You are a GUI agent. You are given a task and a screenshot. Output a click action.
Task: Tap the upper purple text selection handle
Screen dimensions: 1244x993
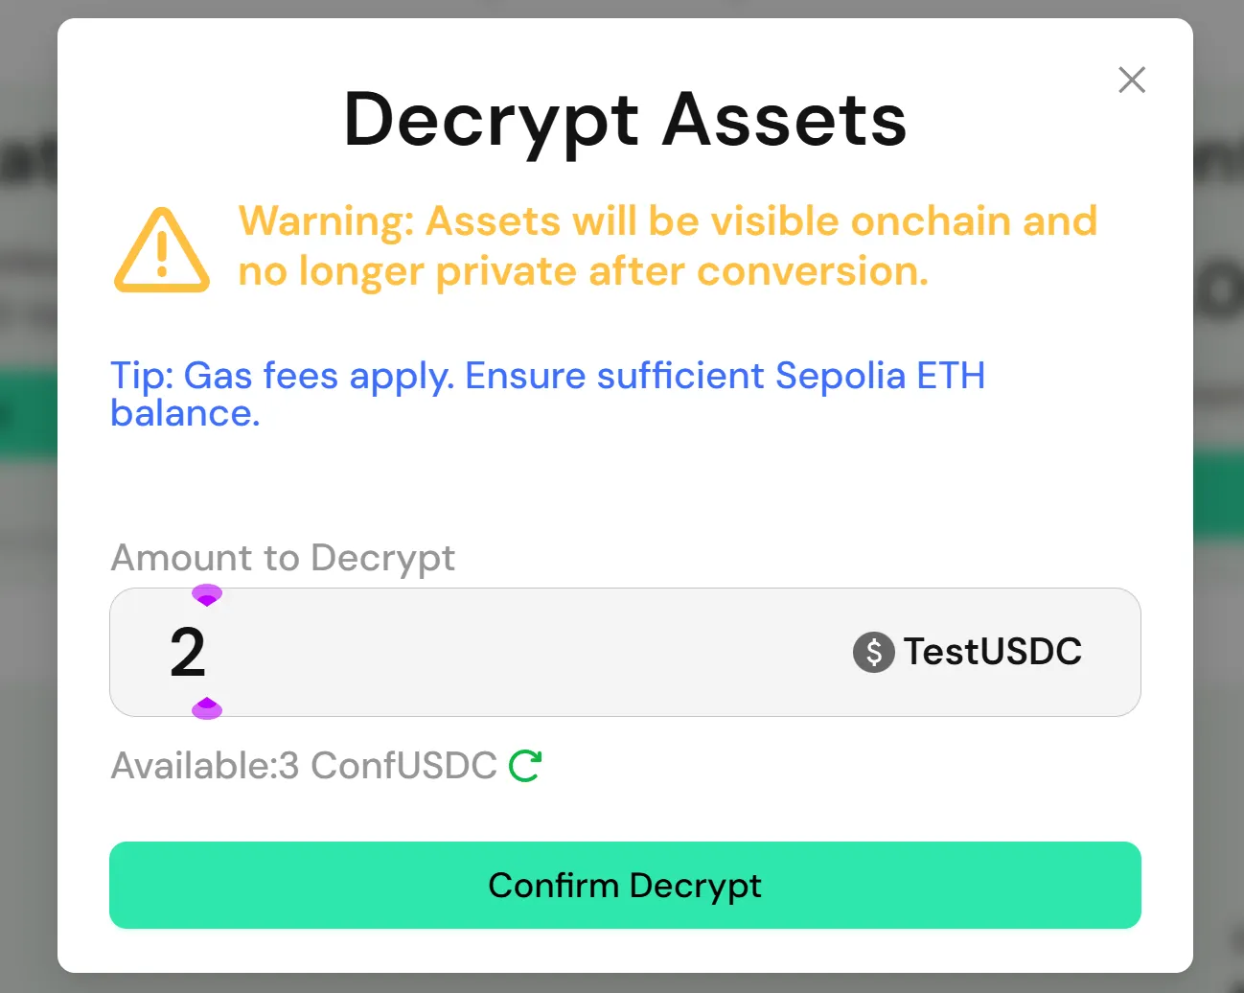pos(207,595)
